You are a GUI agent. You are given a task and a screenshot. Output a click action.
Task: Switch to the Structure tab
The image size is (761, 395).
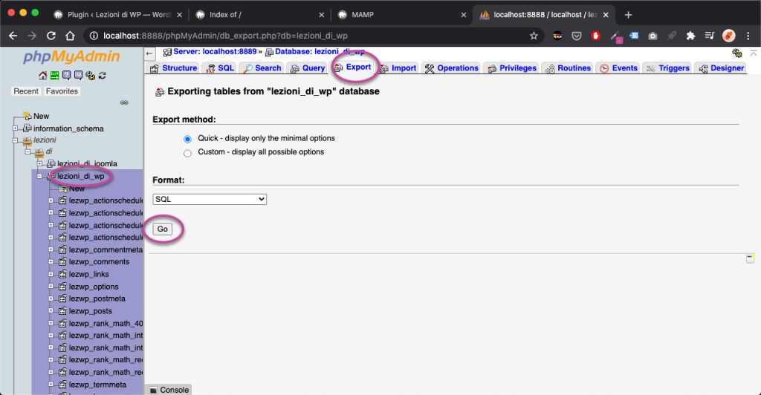point(173,68)
